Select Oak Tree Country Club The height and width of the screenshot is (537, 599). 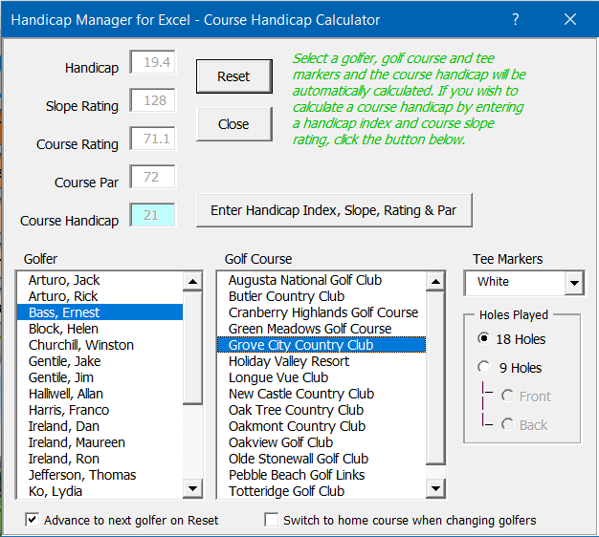pyautogui.click(x=322, y=410)
